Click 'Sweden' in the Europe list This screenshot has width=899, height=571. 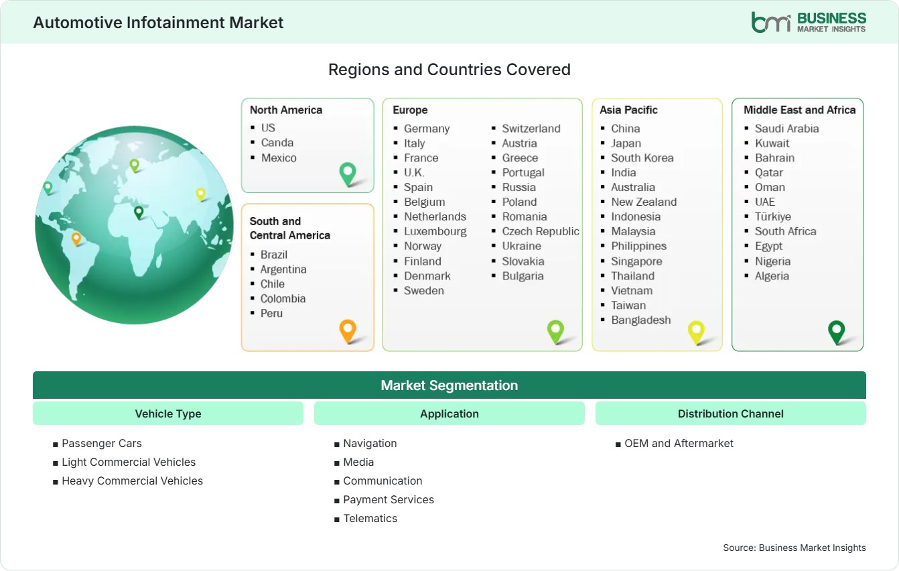tap(424, 291)
